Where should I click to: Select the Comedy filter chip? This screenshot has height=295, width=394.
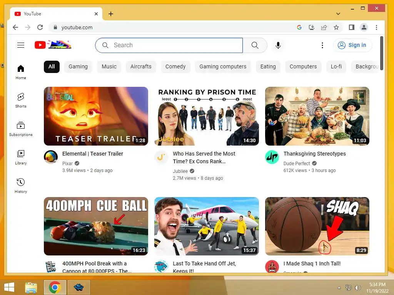pyautogui.click(x=175, y=67)
